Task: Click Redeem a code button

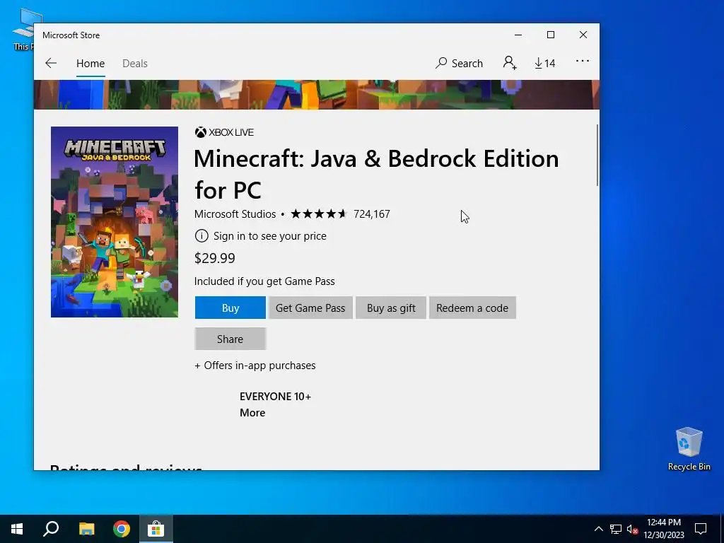Action: [x=472, y=308]
